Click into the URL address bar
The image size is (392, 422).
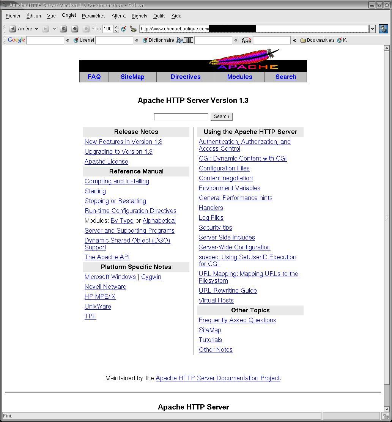tap(254, 28)
